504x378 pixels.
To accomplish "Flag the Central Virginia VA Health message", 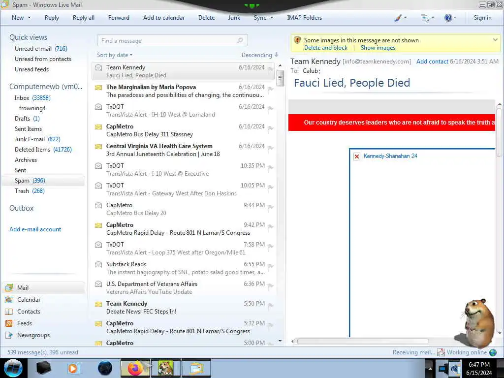I will (271, 148).
